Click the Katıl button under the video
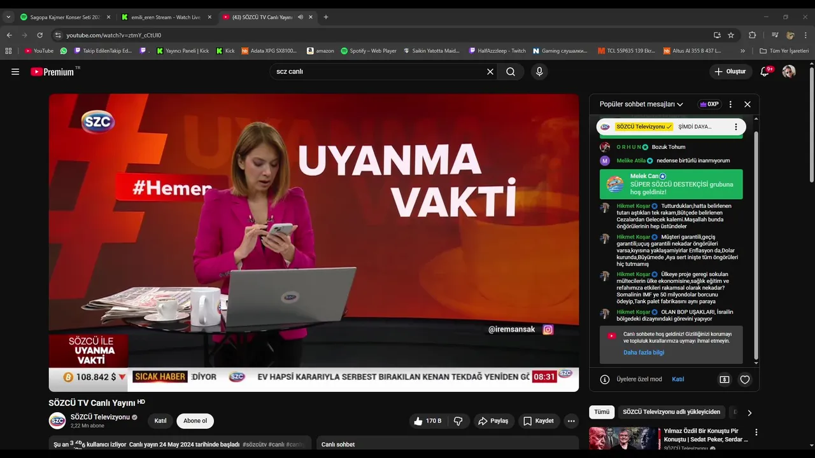815x458 pixels. (160, 421)
